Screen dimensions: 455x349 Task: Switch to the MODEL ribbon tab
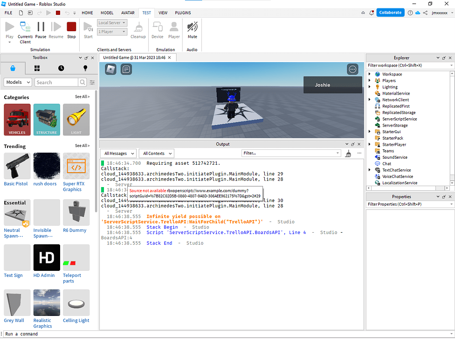coord(108,13)
